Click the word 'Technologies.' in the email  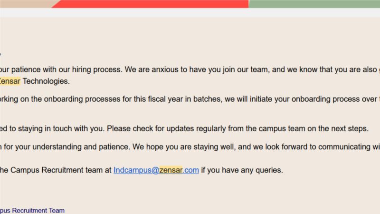[x=46, y=81]
